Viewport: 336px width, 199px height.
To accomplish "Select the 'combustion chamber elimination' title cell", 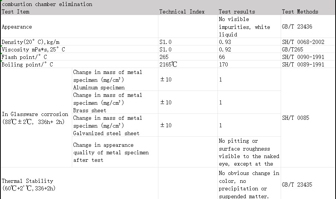I will pos(47,4).
